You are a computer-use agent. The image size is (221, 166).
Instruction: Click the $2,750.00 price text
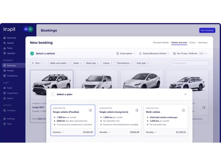pos(181,132)
